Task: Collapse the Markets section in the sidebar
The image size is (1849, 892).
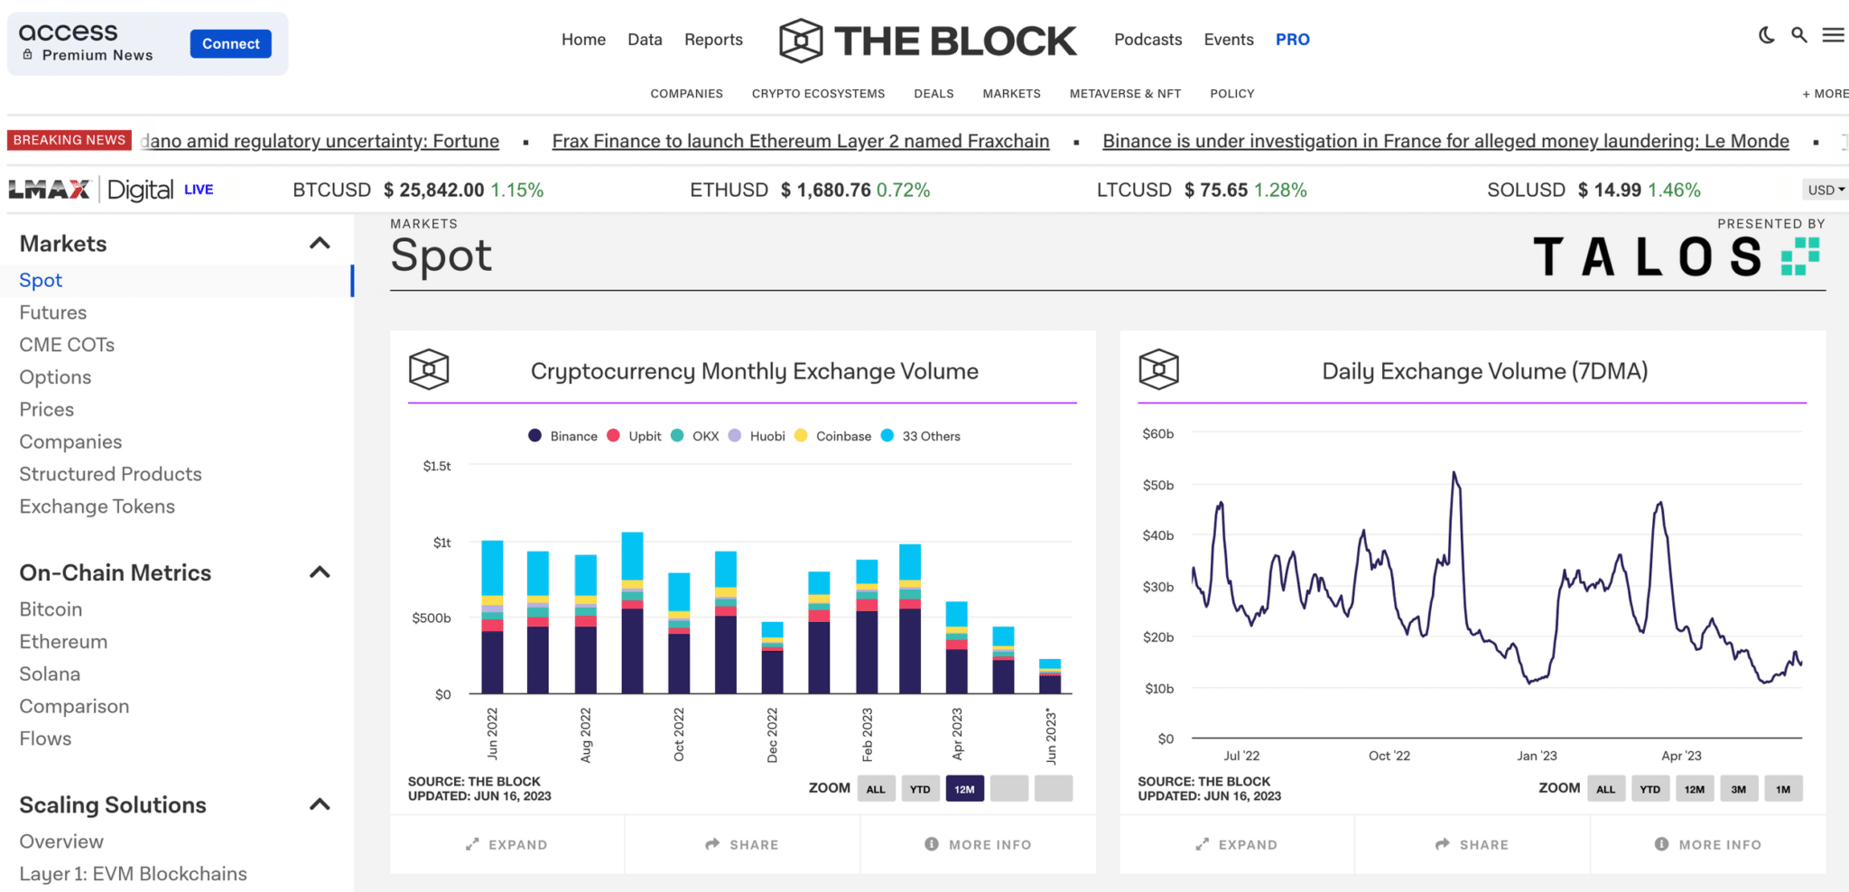Action: point(318,242)
